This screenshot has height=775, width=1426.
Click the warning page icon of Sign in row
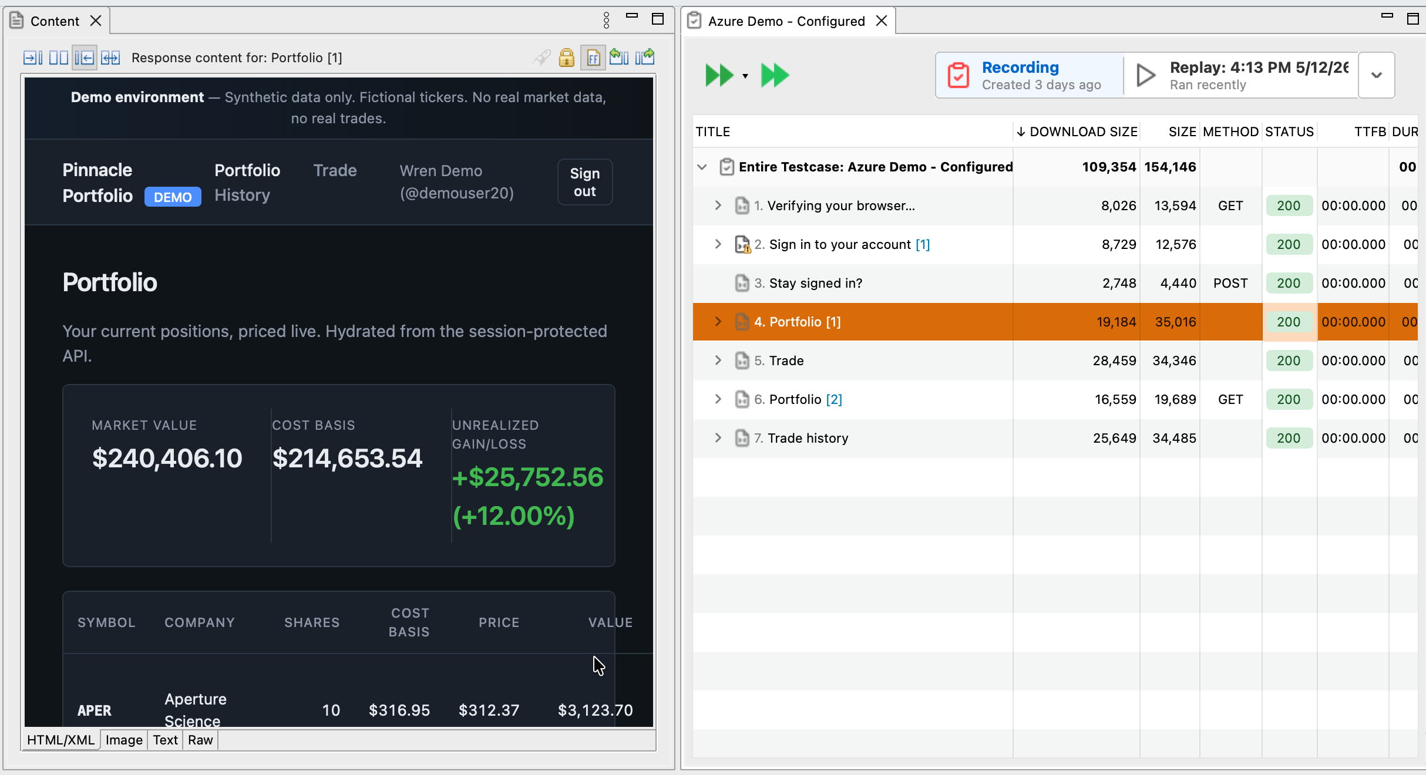(x=743, y=244)
